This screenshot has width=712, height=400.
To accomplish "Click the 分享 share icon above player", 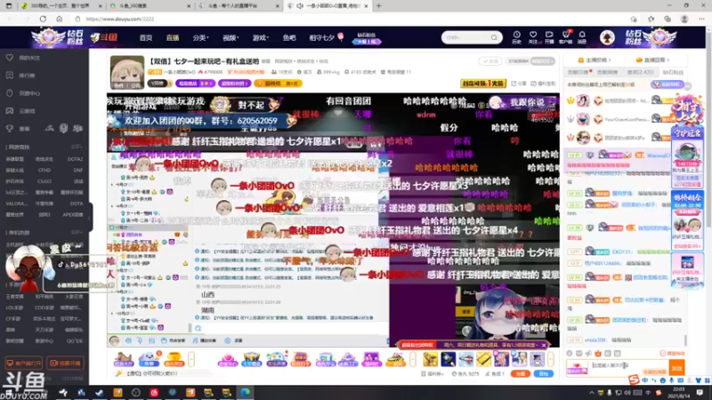I will pos(519,84).
